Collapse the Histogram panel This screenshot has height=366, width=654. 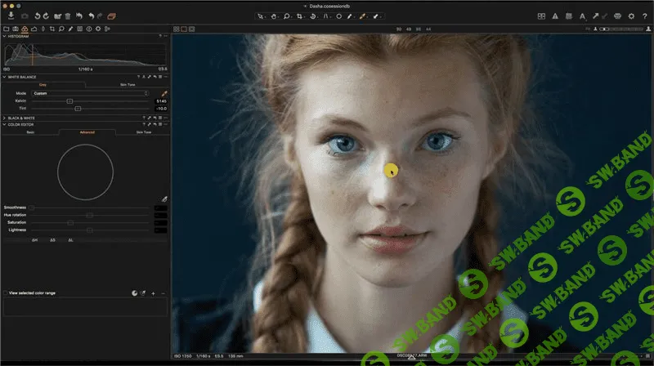tap(4, 36)
